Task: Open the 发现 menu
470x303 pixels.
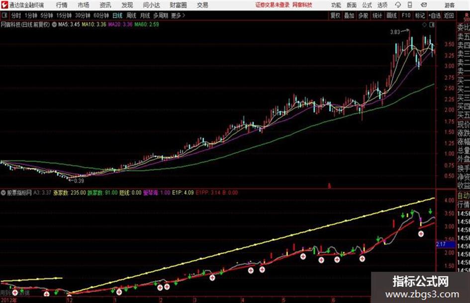Action: (127, 5)
